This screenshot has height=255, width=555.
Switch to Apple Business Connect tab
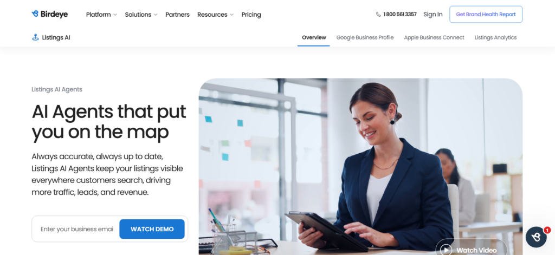434,37
